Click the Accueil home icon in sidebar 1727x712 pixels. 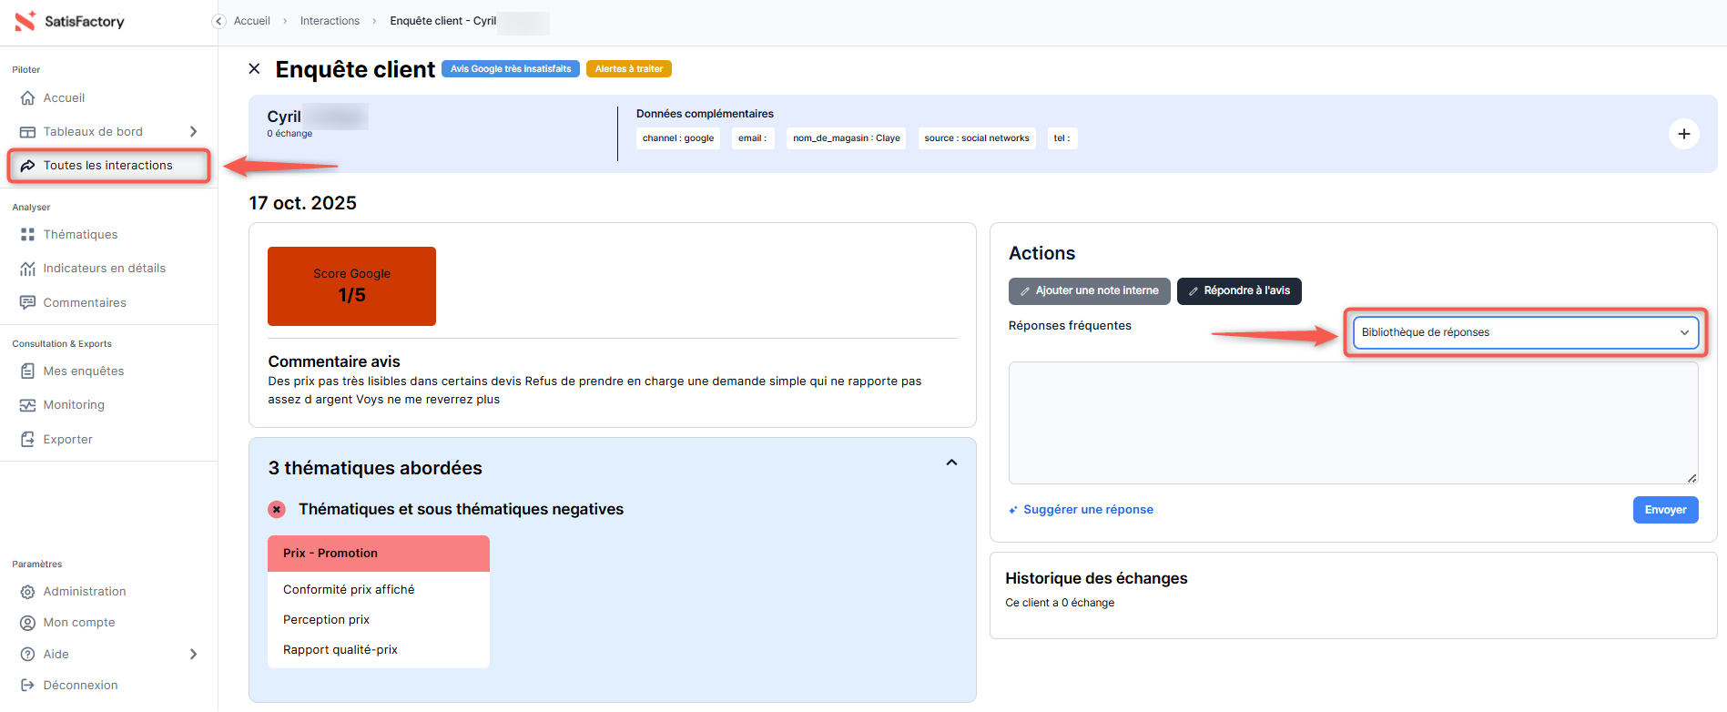click(27, 98)
